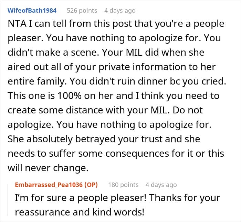This screenshot has height=222, width=241.
Task: Click the 526 points score
Action: pyautogui.click(x=82, y=11)
